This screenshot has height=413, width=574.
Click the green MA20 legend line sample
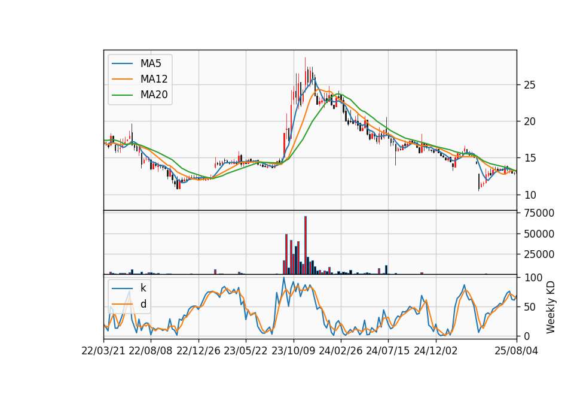(x=122, y=95)
